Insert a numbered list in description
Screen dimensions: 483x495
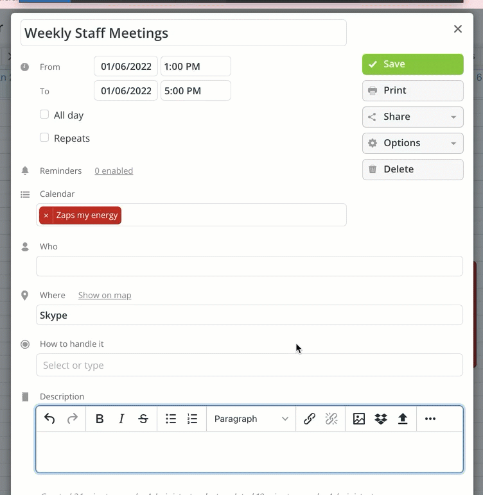(x=192, y=419)
